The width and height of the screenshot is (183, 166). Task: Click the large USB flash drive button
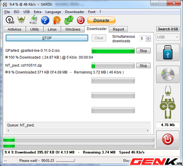click(x=168, y=52)
